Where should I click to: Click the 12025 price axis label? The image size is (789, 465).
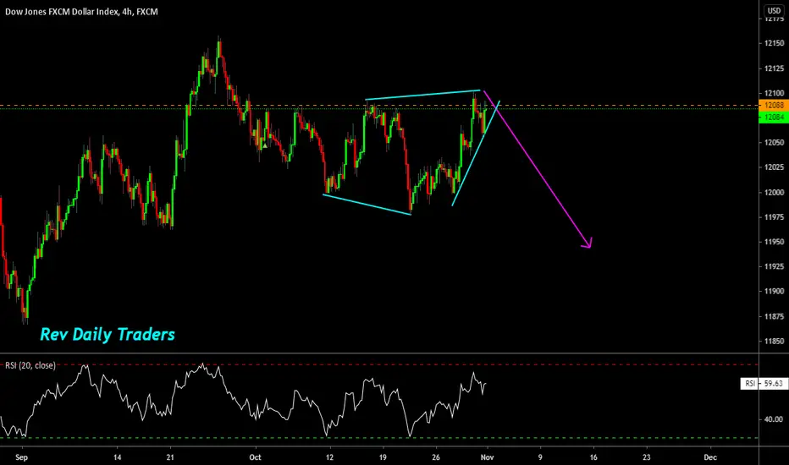coord(774,167)
